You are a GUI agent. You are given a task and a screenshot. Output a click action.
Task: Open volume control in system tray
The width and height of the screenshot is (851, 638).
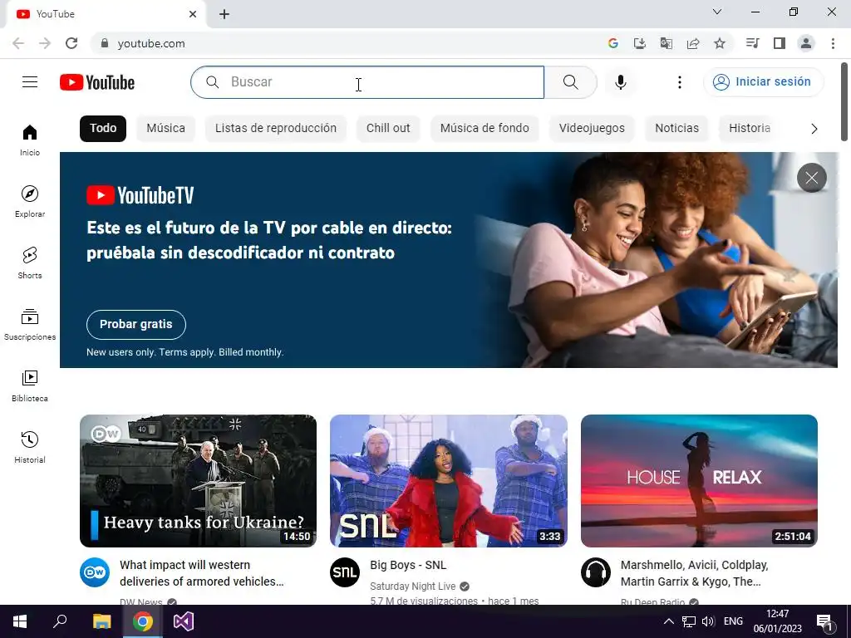(x=708, y=621)
